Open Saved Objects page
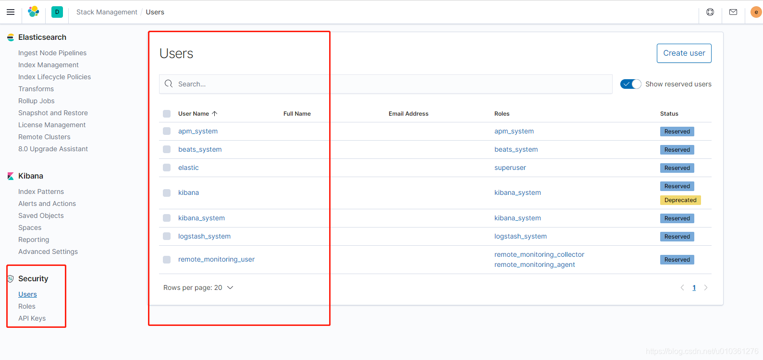 coord(41,216)
